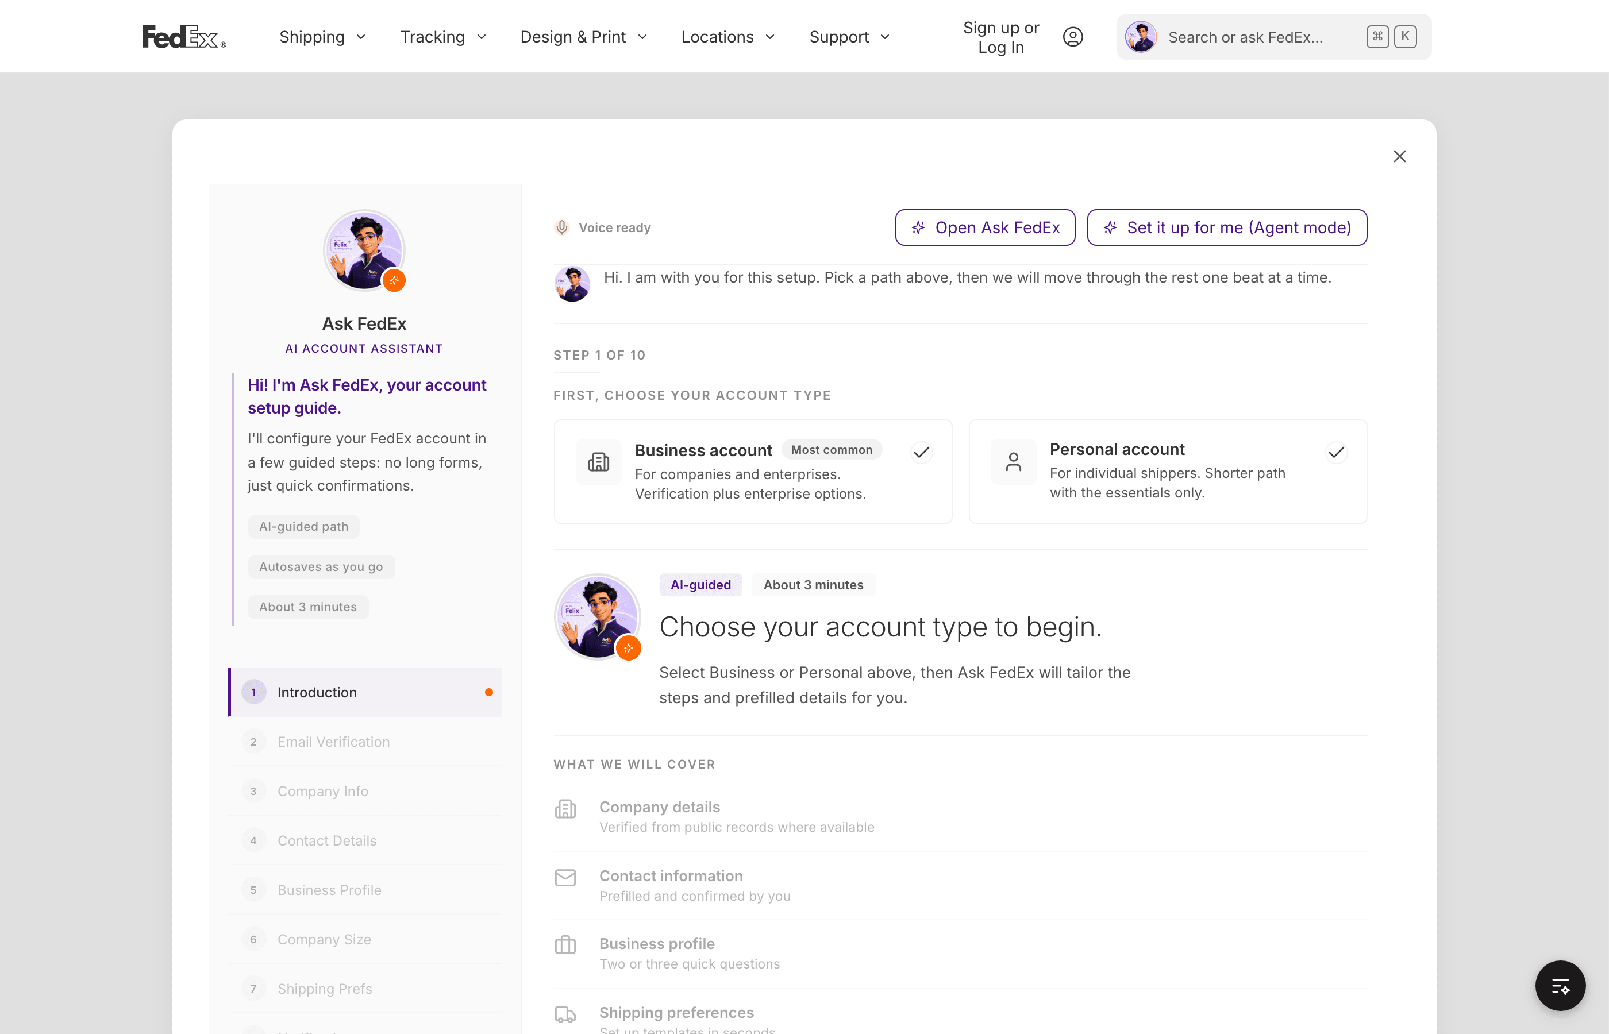Open the user profile icon
The height and width of the screenshot is (1034, 1609).
click(x=1072, y=37)
